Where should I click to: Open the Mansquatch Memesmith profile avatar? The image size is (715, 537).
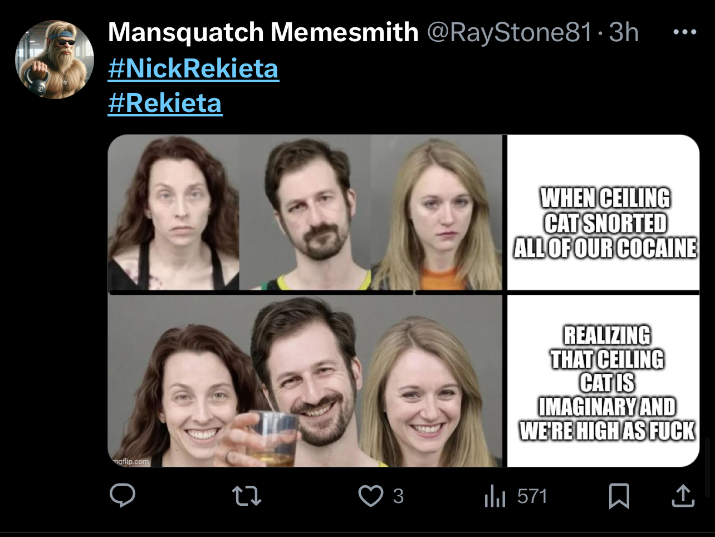pos(54,60)
